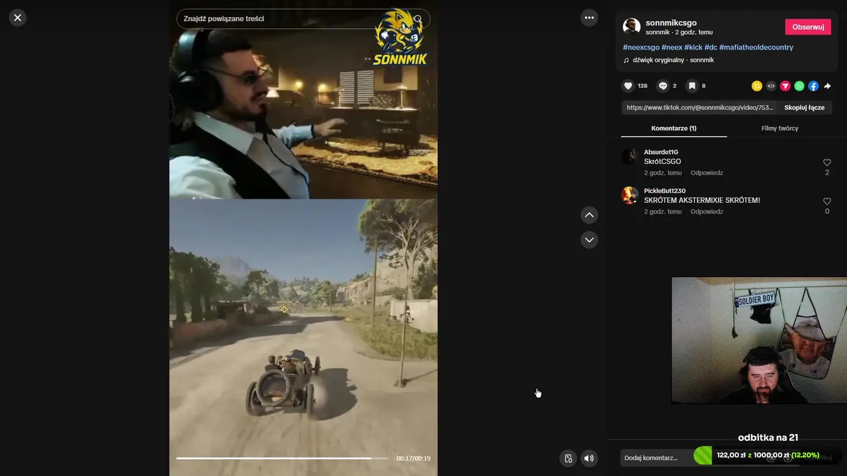Open hashtag #dc
847x476 pixels.
(711, 48)
